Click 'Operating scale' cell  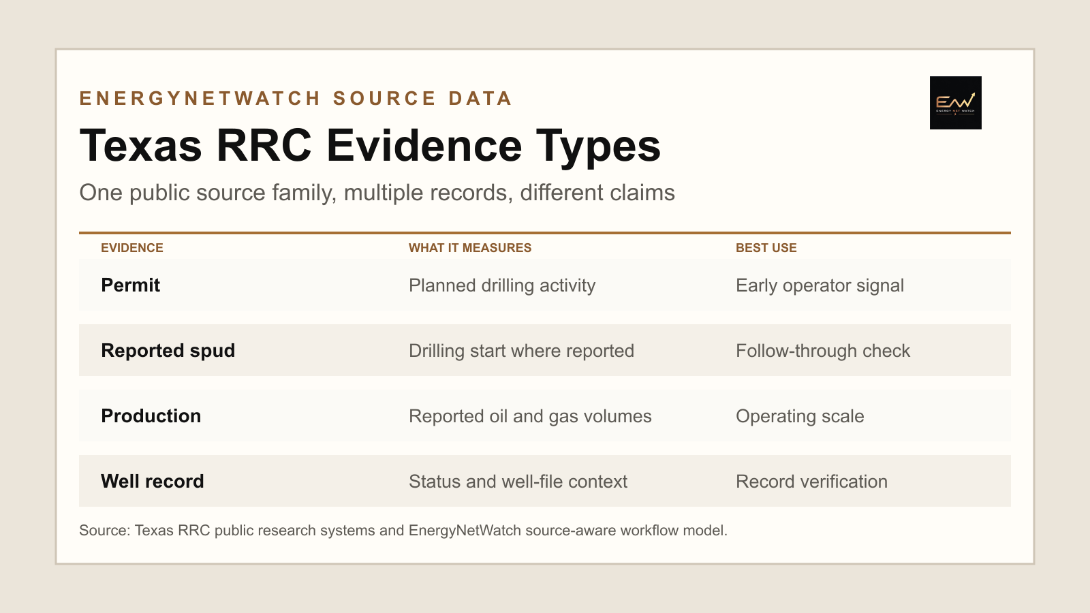(x=800, y=416)
